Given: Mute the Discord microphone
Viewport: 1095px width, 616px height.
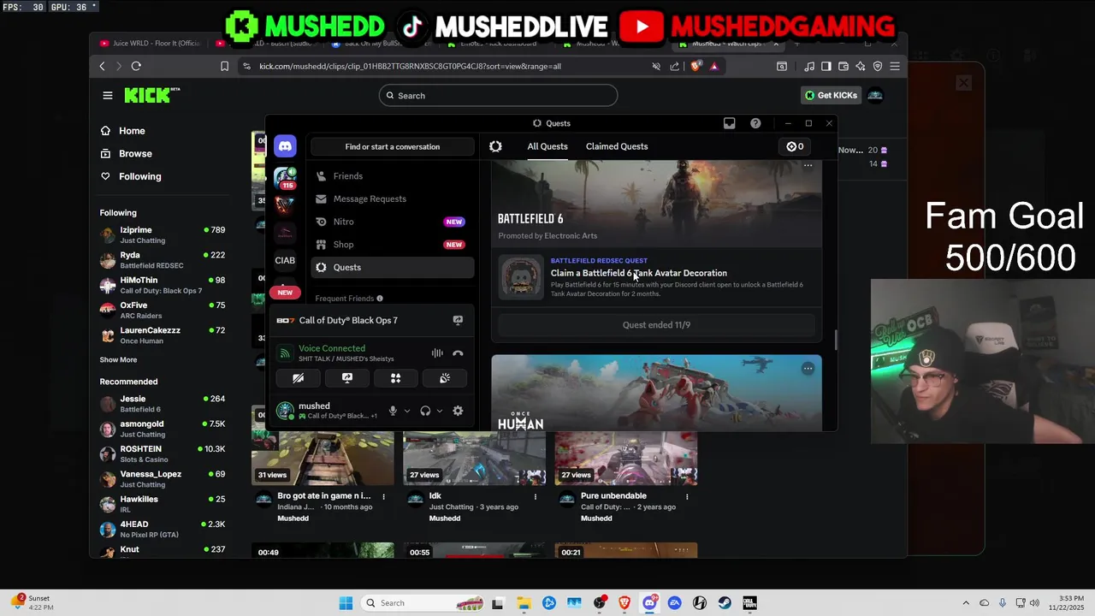Looking at the screenshot, I should click(393, 411).
